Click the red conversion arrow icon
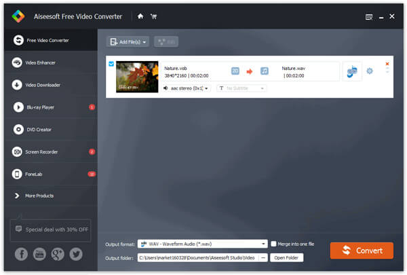Image resolution: width=407 pixels, height=275 pixels. point(250,71)
